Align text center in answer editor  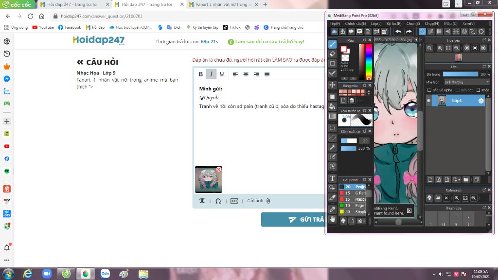(x=246, y=74)
